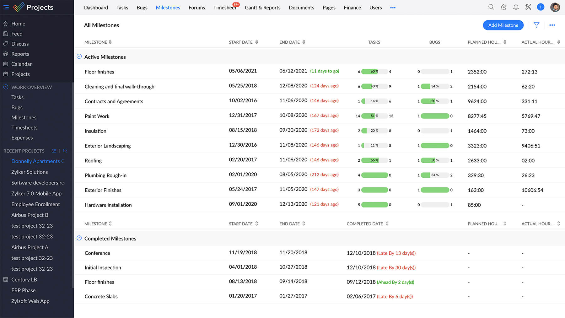Switch to the Gantt & Reports tab
This screenshot has height=318, width=565.
262,8
